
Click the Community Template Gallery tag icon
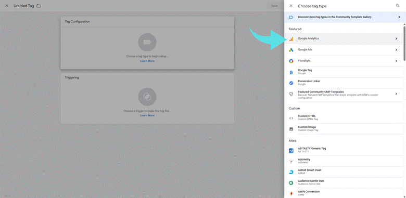point(291,17)
